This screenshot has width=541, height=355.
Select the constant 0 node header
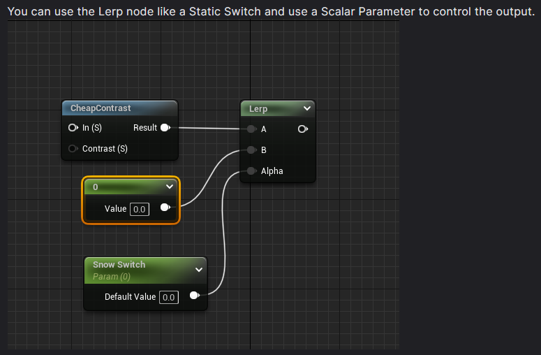pos(131,187)
